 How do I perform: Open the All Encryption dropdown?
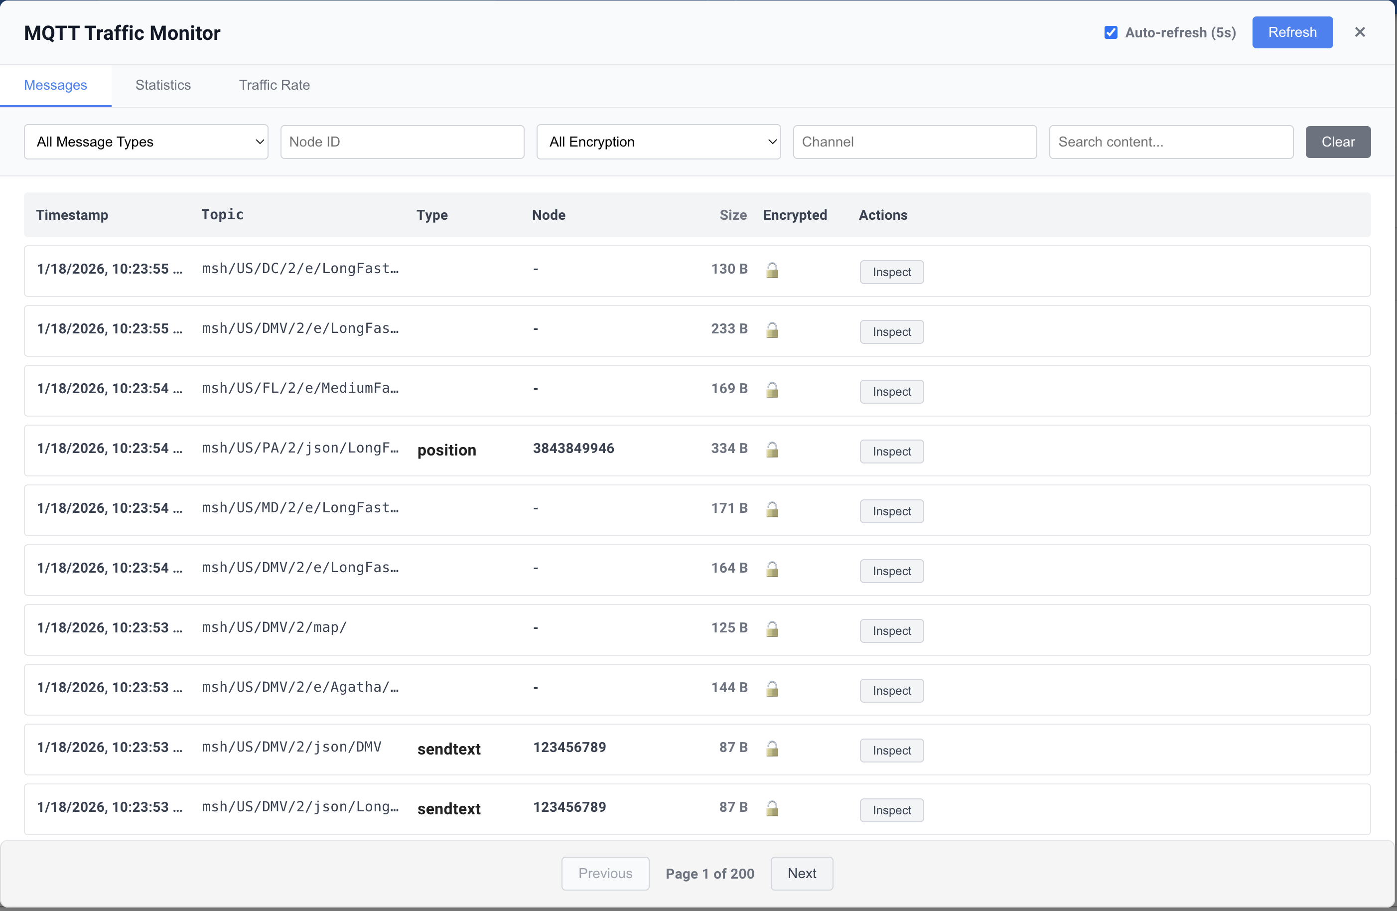[x=658, y=142]
